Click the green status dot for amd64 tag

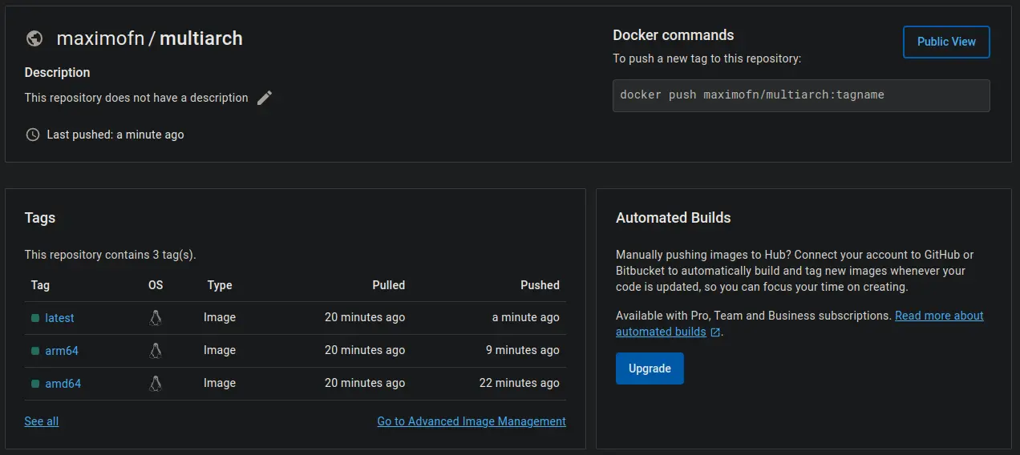click(35, 384)
